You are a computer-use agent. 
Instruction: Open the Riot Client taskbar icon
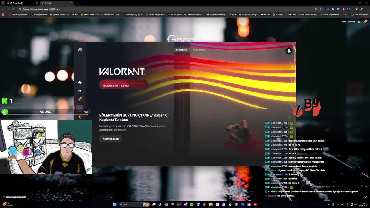point(255,205)
